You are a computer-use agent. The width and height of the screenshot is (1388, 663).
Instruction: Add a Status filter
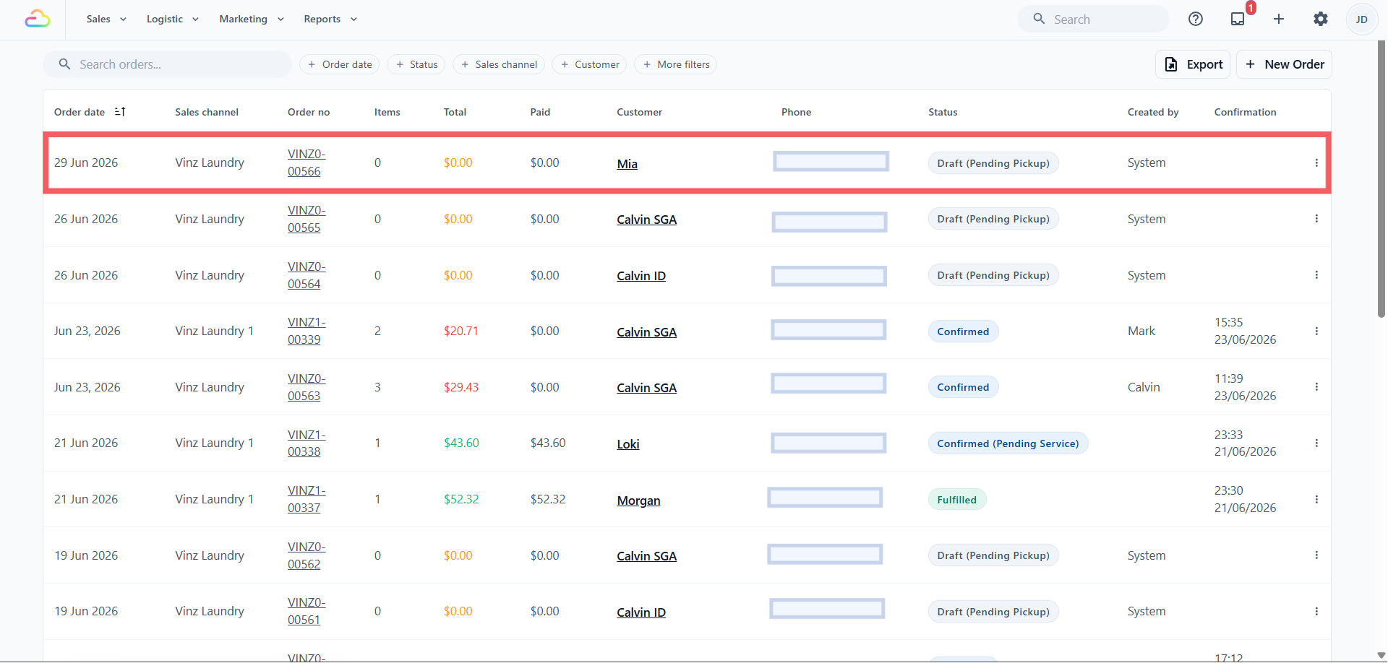416,64
